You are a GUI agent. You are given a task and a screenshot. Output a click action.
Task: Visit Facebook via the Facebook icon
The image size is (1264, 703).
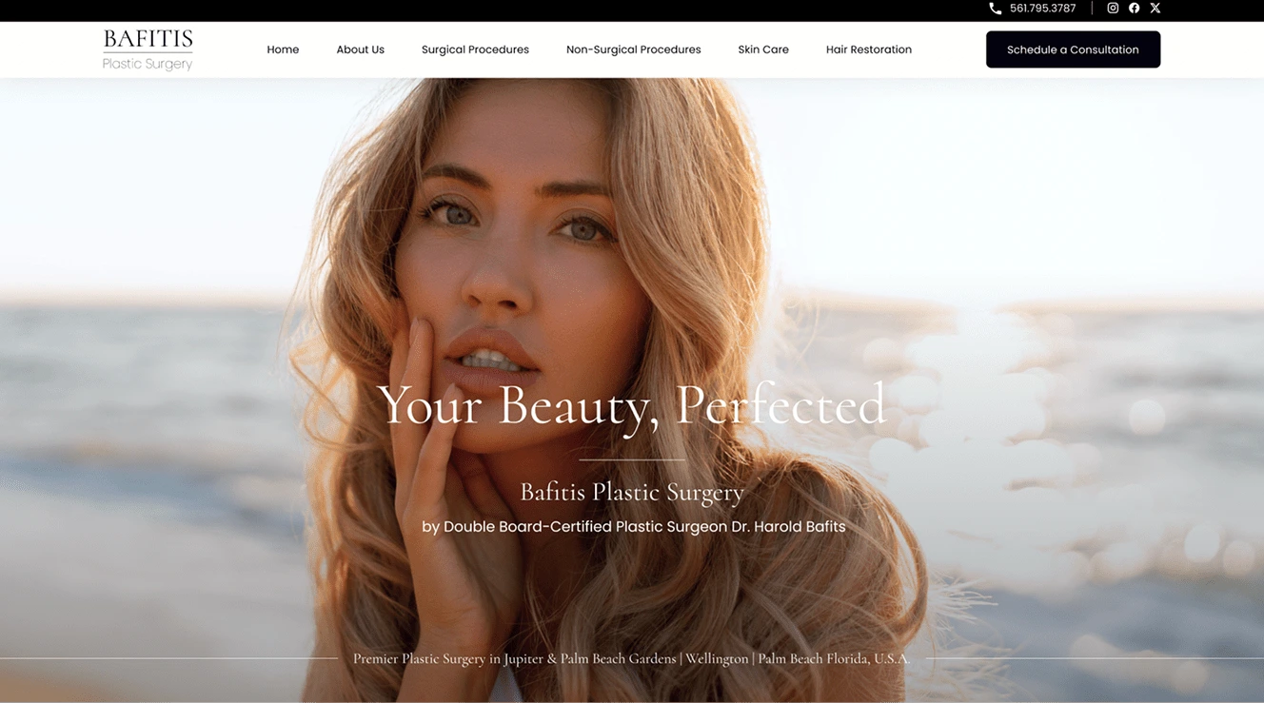click(1133, 8)
